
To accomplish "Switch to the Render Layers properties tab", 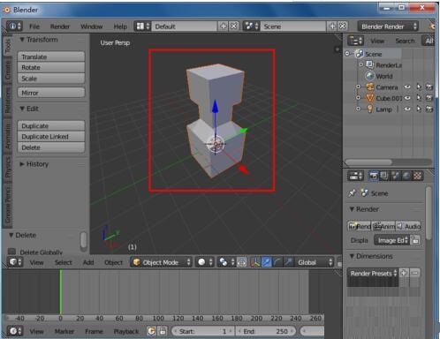I will pyautogui.click(x=384, y=176).
